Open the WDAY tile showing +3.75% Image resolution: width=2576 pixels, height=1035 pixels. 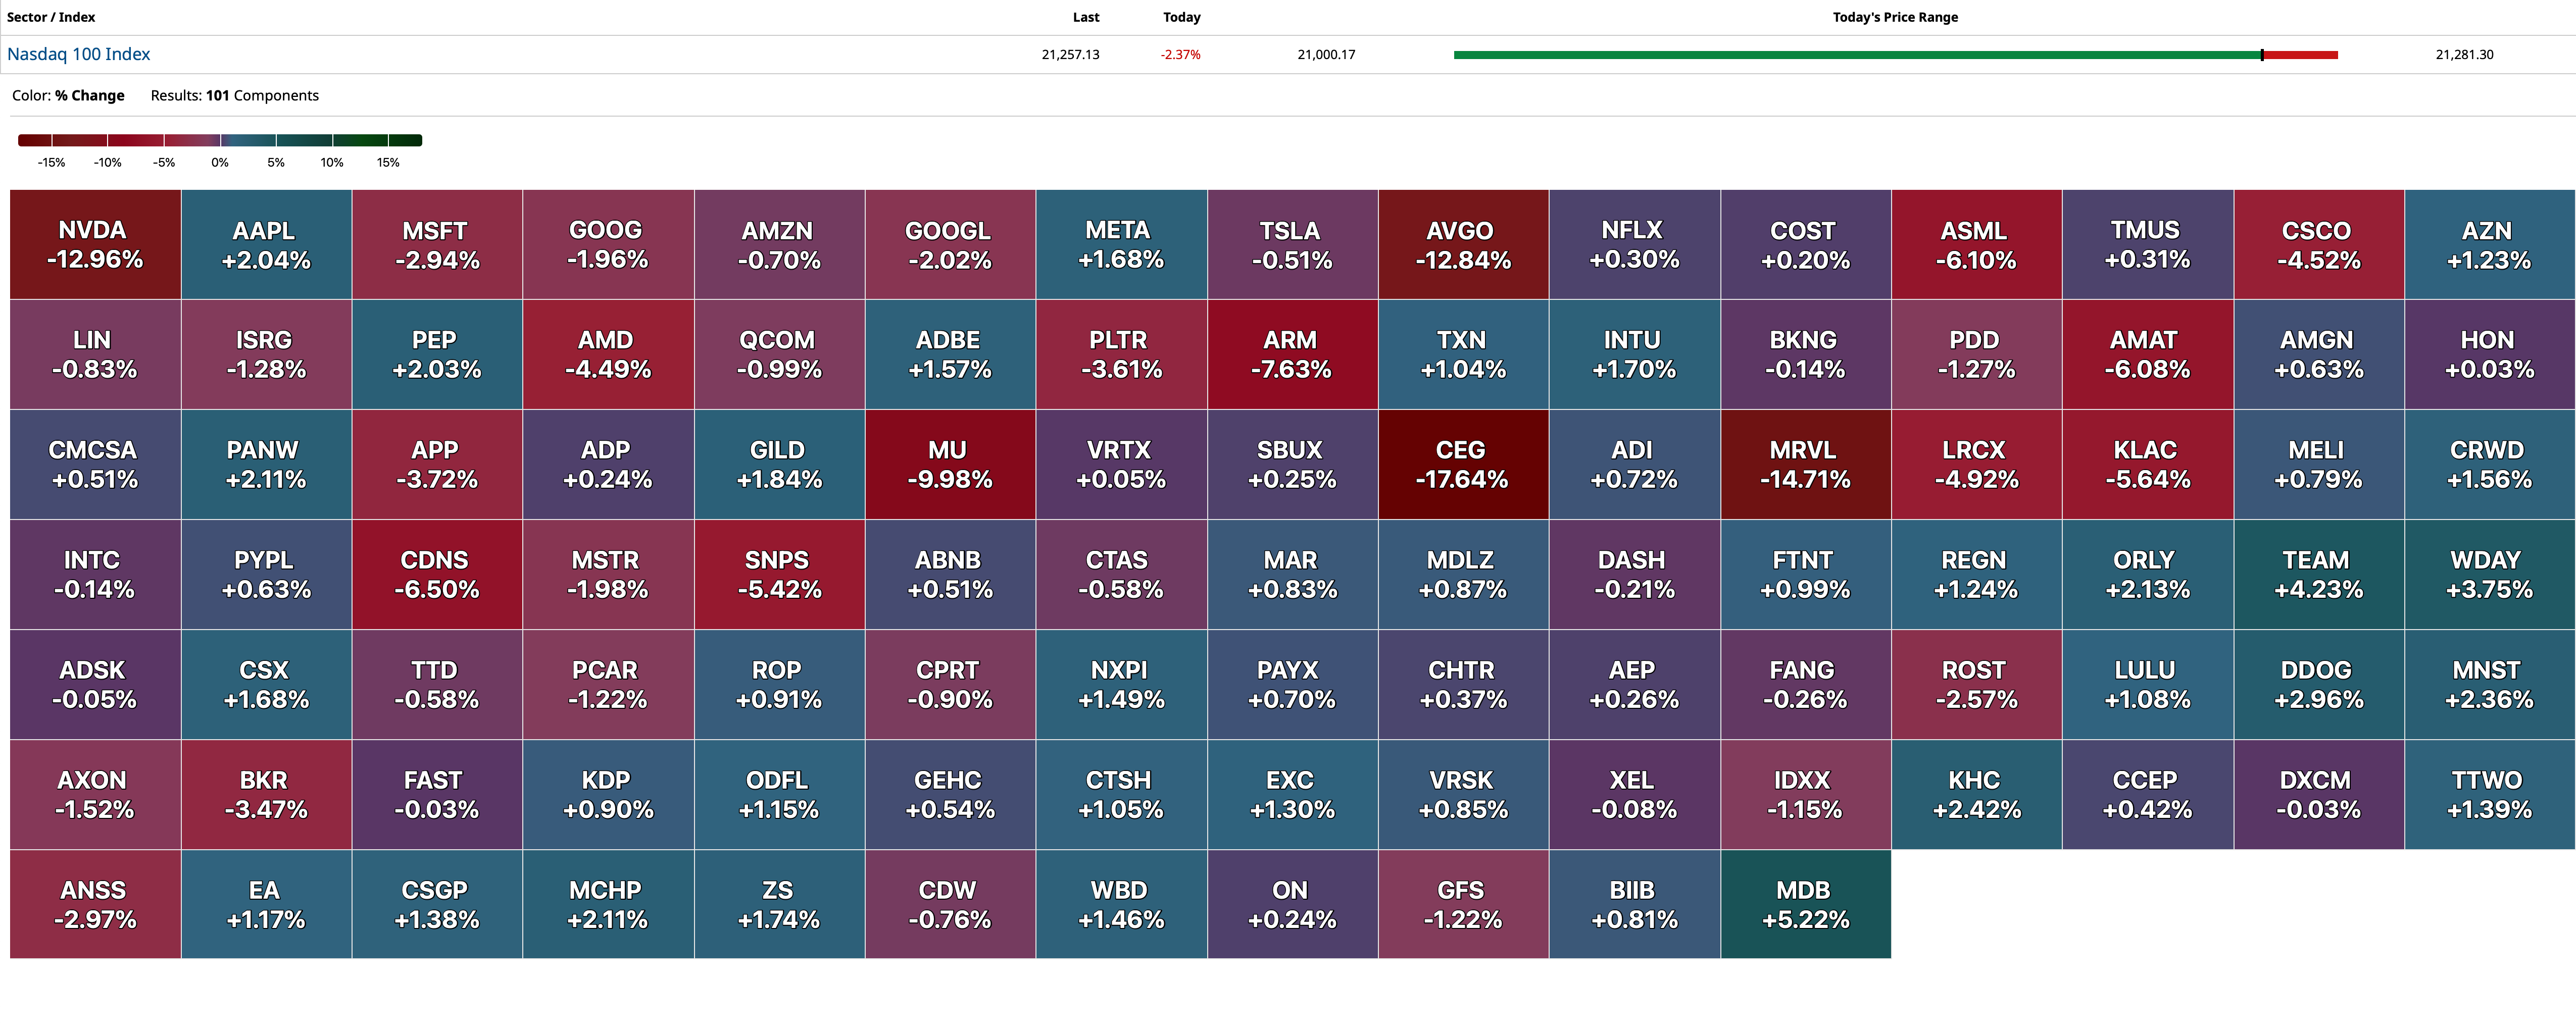pyautogui.click(x=2488, y=575)
